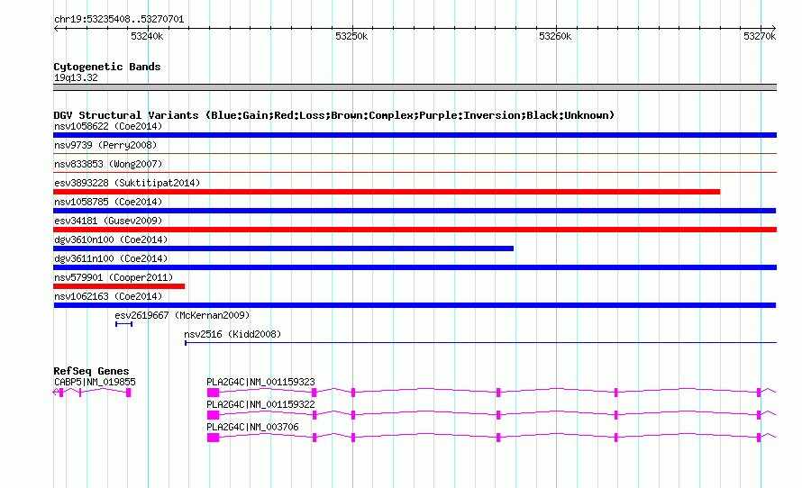Click the nsv1062163 (Coe2014) label
This screenshot has height=488, width=802.
(x=108, y=296)
